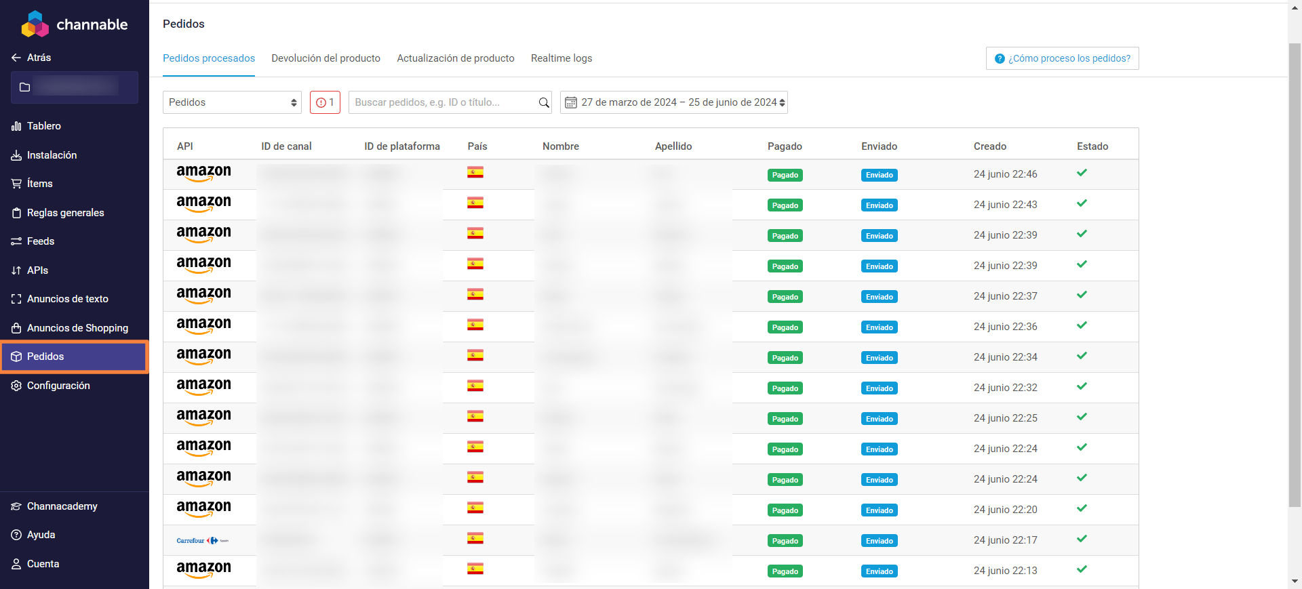Open Feeds in the sidebar
Viewport: 1302px width, 589px height.
coord(33,241)
